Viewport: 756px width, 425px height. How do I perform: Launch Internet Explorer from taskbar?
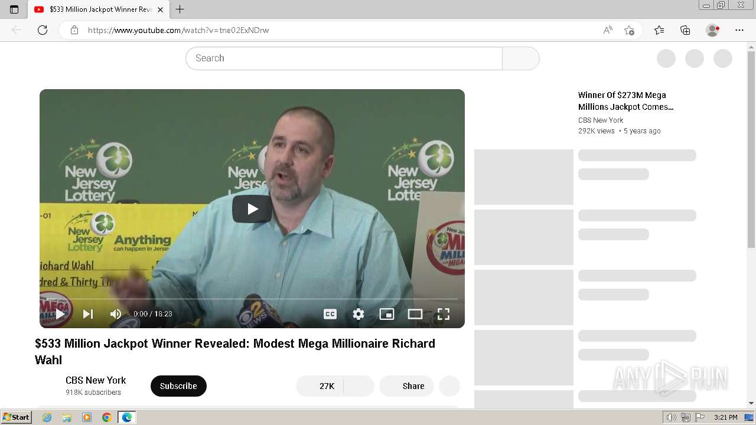point(47,417)
